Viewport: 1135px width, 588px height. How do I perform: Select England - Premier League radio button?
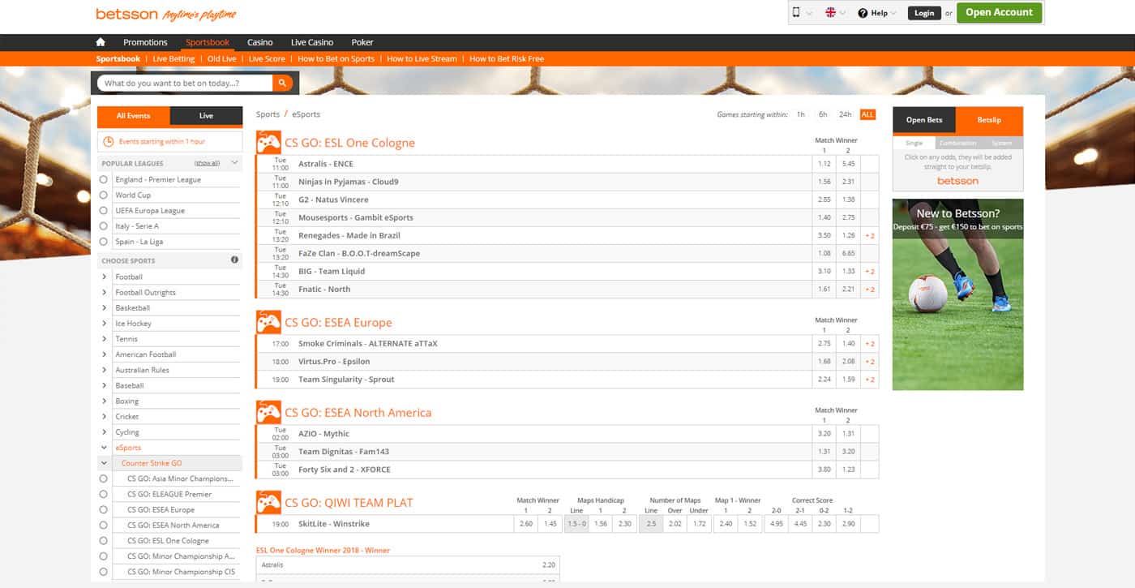[x=103, y=180]
